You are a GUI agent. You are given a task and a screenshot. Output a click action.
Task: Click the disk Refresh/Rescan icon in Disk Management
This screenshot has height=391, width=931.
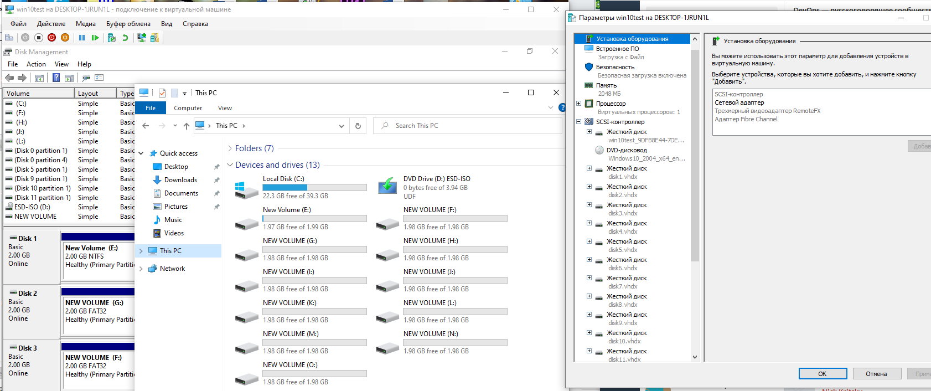(x=86, y=78)
